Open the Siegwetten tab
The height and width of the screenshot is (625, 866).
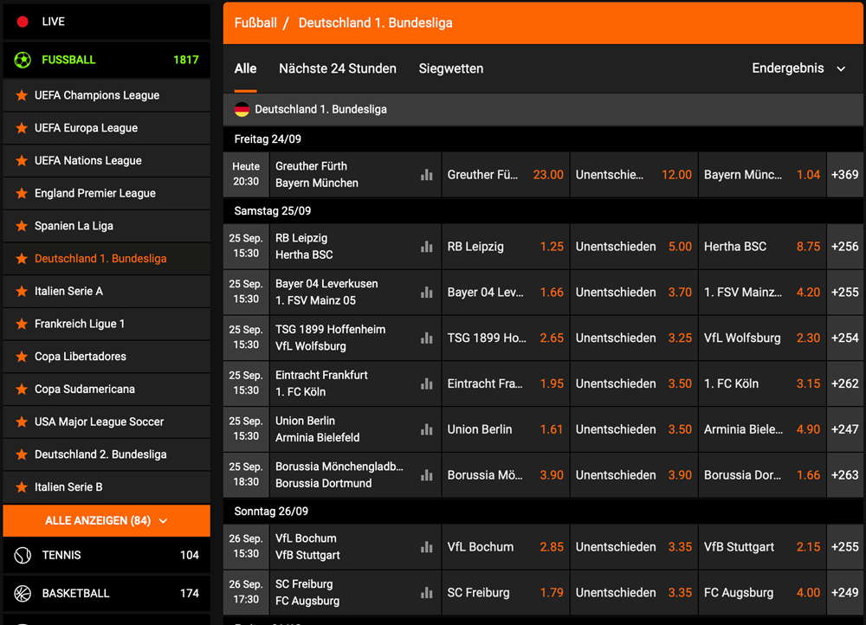click(x=450, y=68)
